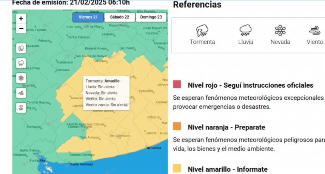This screenshot has width=325, height=174.
Task: Click the General Alvear map label
Action: point(96,48)
